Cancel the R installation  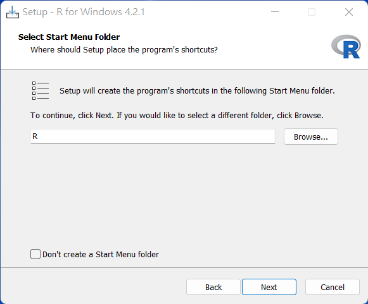[333, 287]
